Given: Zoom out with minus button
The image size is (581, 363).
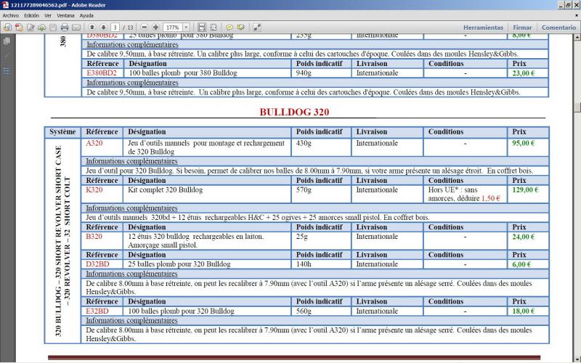Looking at the screenshot, I should pyautogui.click(x=145, y=28).
